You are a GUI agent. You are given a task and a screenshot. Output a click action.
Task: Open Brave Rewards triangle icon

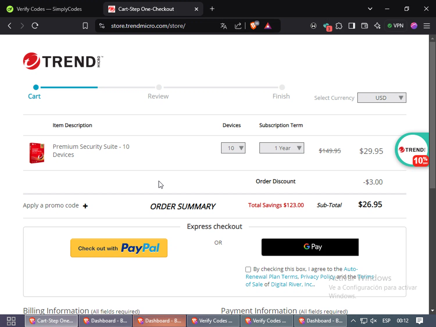[268, 26]
